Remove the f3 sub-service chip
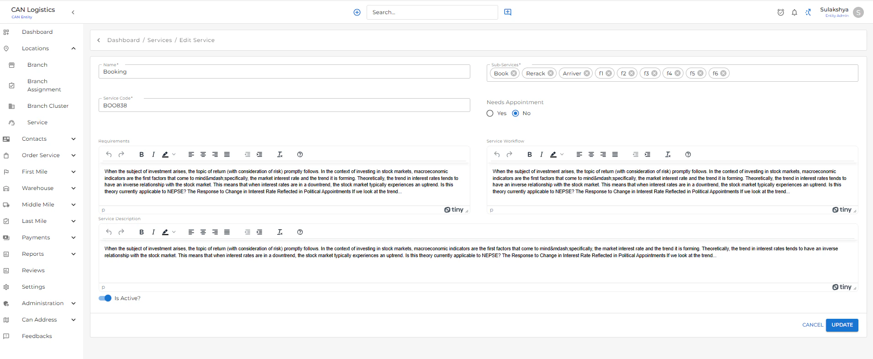The width and height of the screenshot is (873, 359). pyautogui.click(x=654, y=73)
